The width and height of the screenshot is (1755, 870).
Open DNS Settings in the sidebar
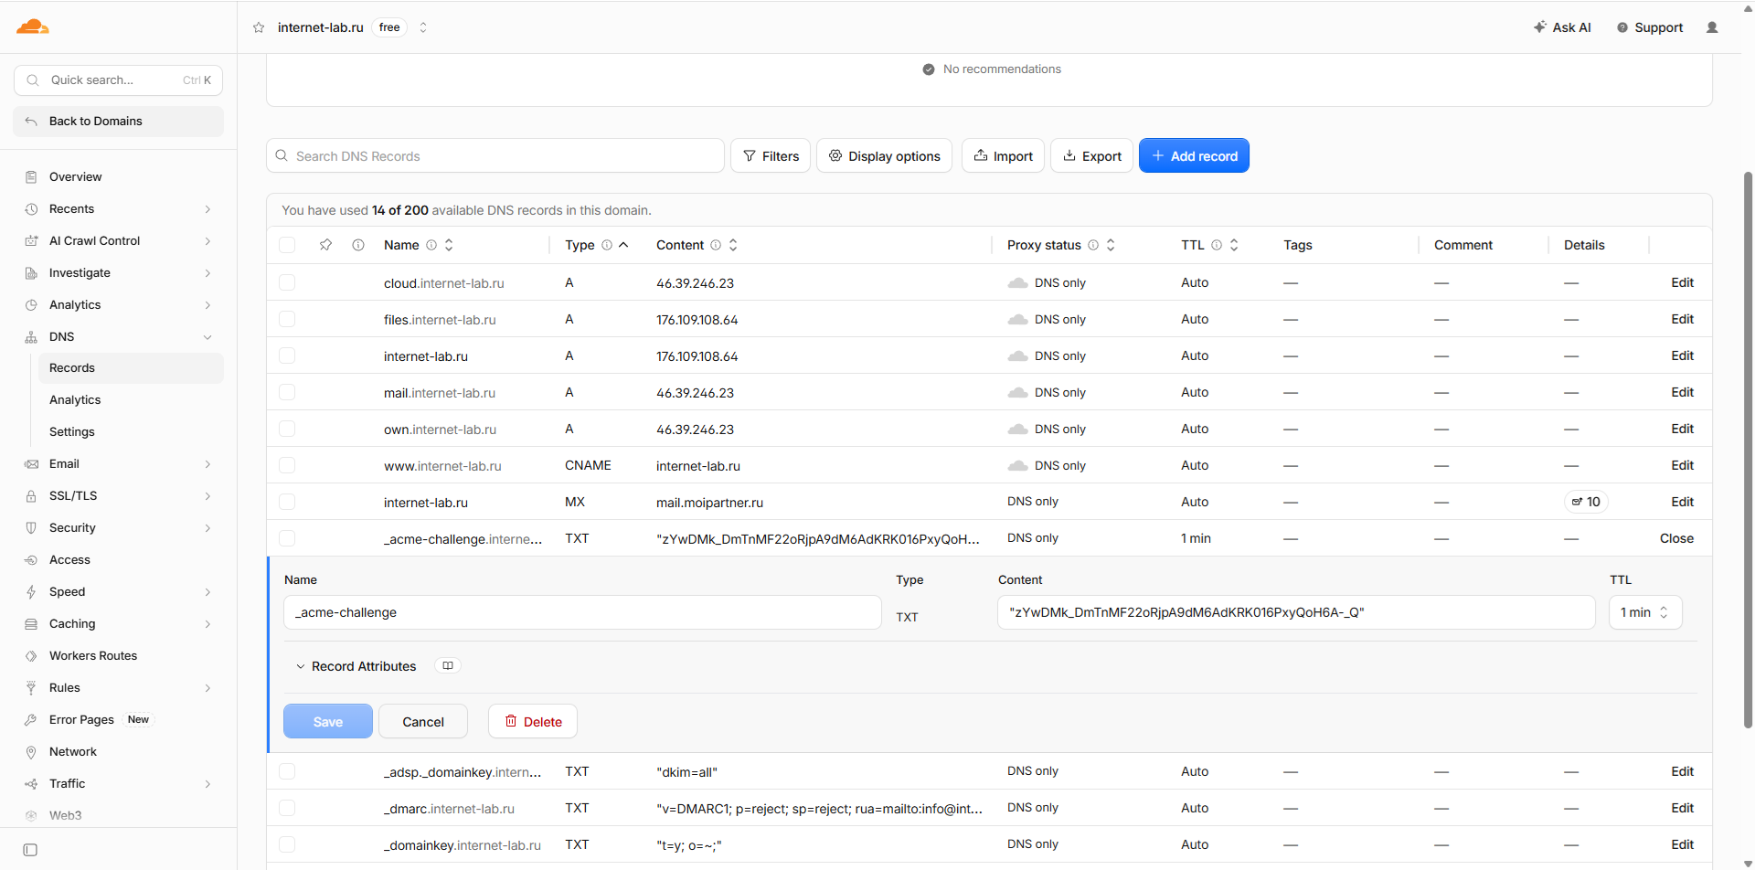tap(72, 431)
